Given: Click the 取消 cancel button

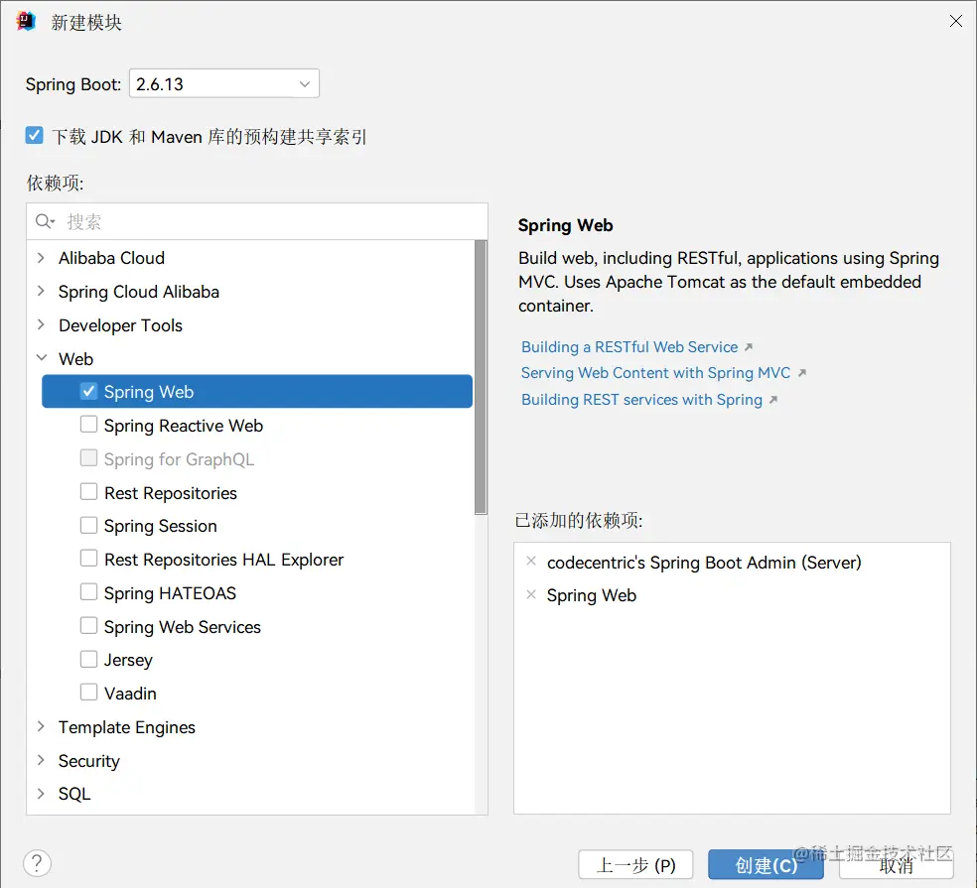Looking at the screenshot, I should 896,864.
